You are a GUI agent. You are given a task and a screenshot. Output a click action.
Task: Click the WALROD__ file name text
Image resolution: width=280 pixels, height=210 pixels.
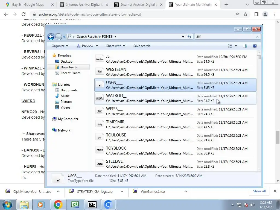pos(116,96)
